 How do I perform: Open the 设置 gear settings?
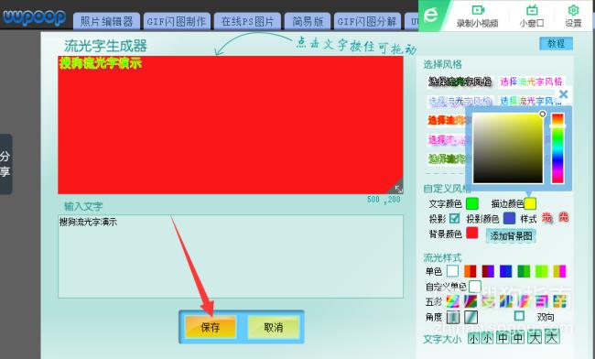pyautogui.click(x=573, y=16)
